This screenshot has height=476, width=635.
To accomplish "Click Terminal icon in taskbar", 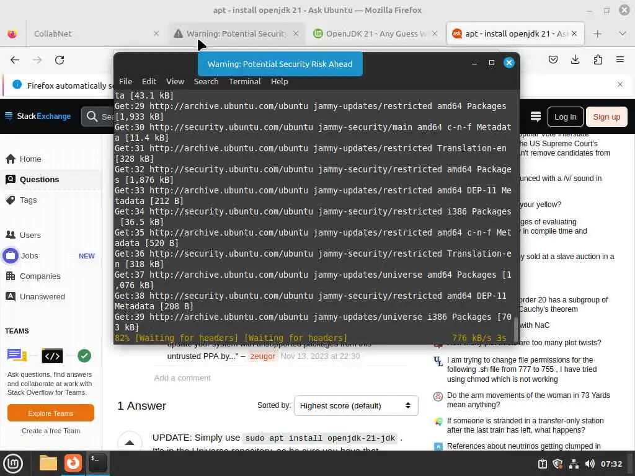I will [97, 463].
